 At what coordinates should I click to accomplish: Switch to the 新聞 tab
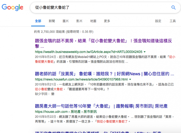[x=52, y=21]
